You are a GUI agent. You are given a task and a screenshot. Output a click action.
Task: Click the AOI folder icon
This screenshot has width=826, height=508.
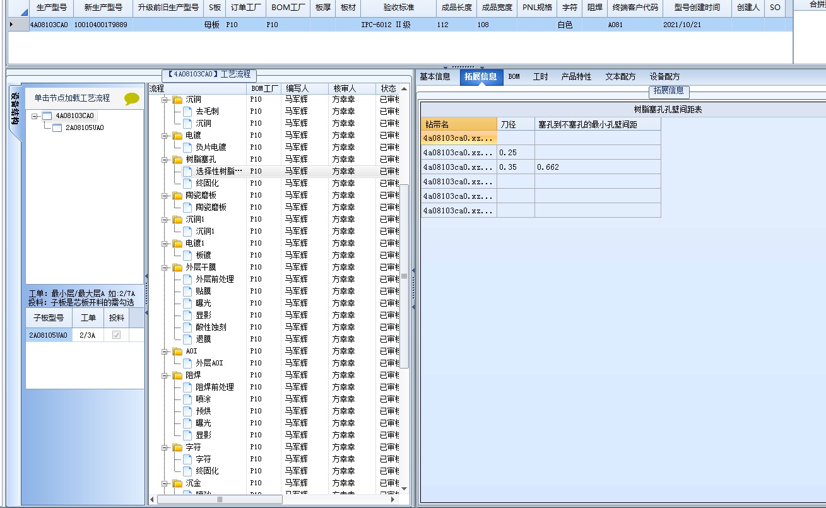[x=177, y=351]
